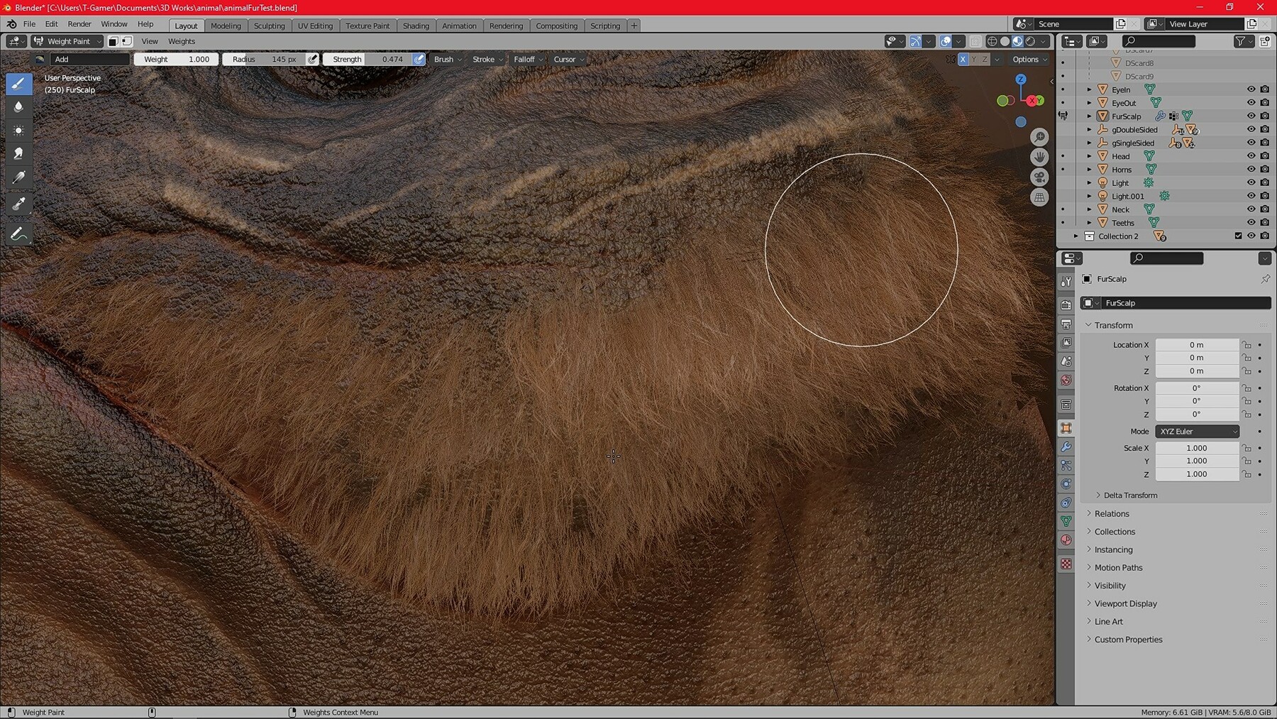Toggle the camera view icon
Screen dimensions: 1277x719
click(x=1039, y=177)
